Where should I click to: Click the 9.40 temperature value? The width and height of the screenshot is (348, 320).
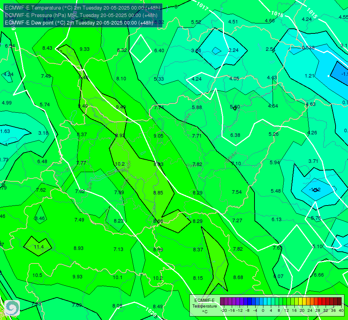pos(84,78)
